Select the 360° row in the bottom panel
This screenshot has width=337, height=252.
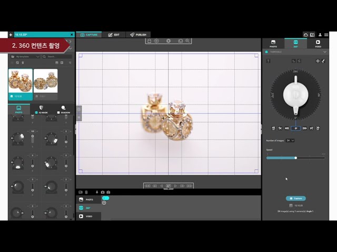coord(88,208)
